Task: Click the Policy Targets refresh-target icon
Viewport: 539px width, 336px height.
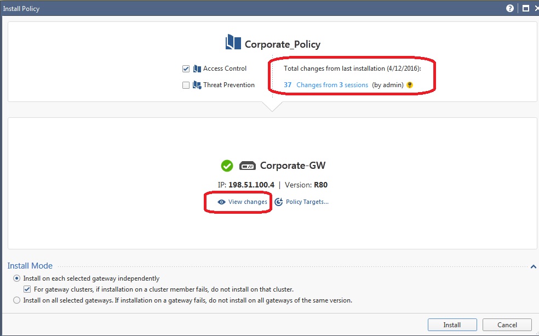Action: (x=279, y=202)
